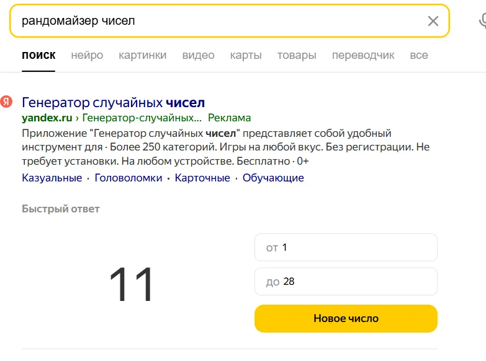Click the «от» minimum value field
The width and height of the screenshot is (486, 361).
click(x=346, y=248)
